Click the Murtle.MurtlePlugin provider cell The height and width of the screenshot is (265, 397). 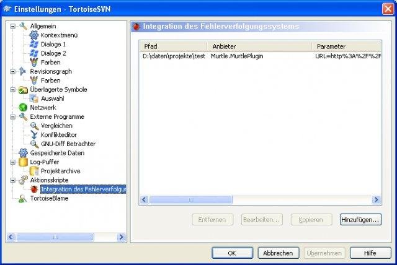[x=237, y=56]
